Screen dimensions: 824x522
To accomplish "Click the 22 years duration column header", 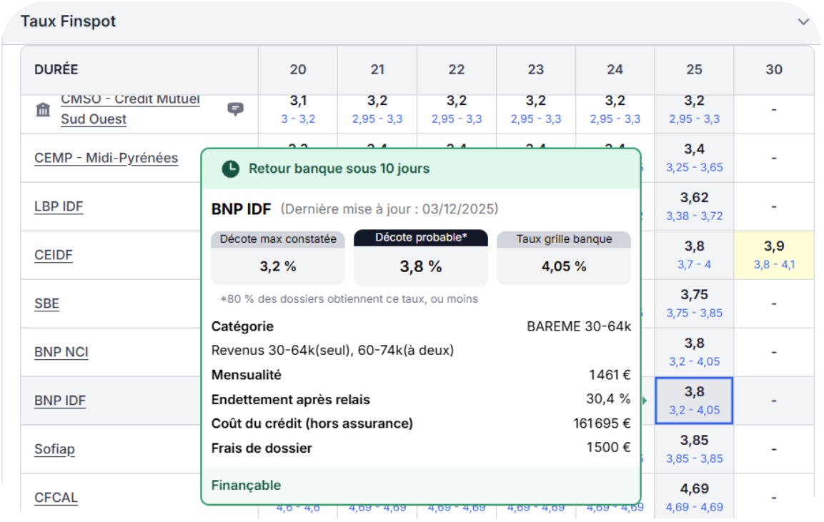I will coord(456,70).
